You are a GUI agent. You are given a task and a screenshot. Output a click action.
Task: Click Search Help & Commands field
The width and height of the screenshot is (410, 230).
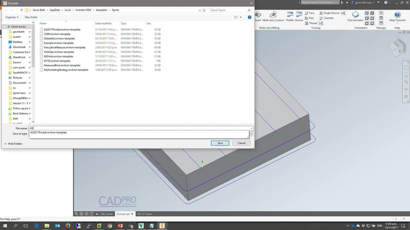point(320,2)
